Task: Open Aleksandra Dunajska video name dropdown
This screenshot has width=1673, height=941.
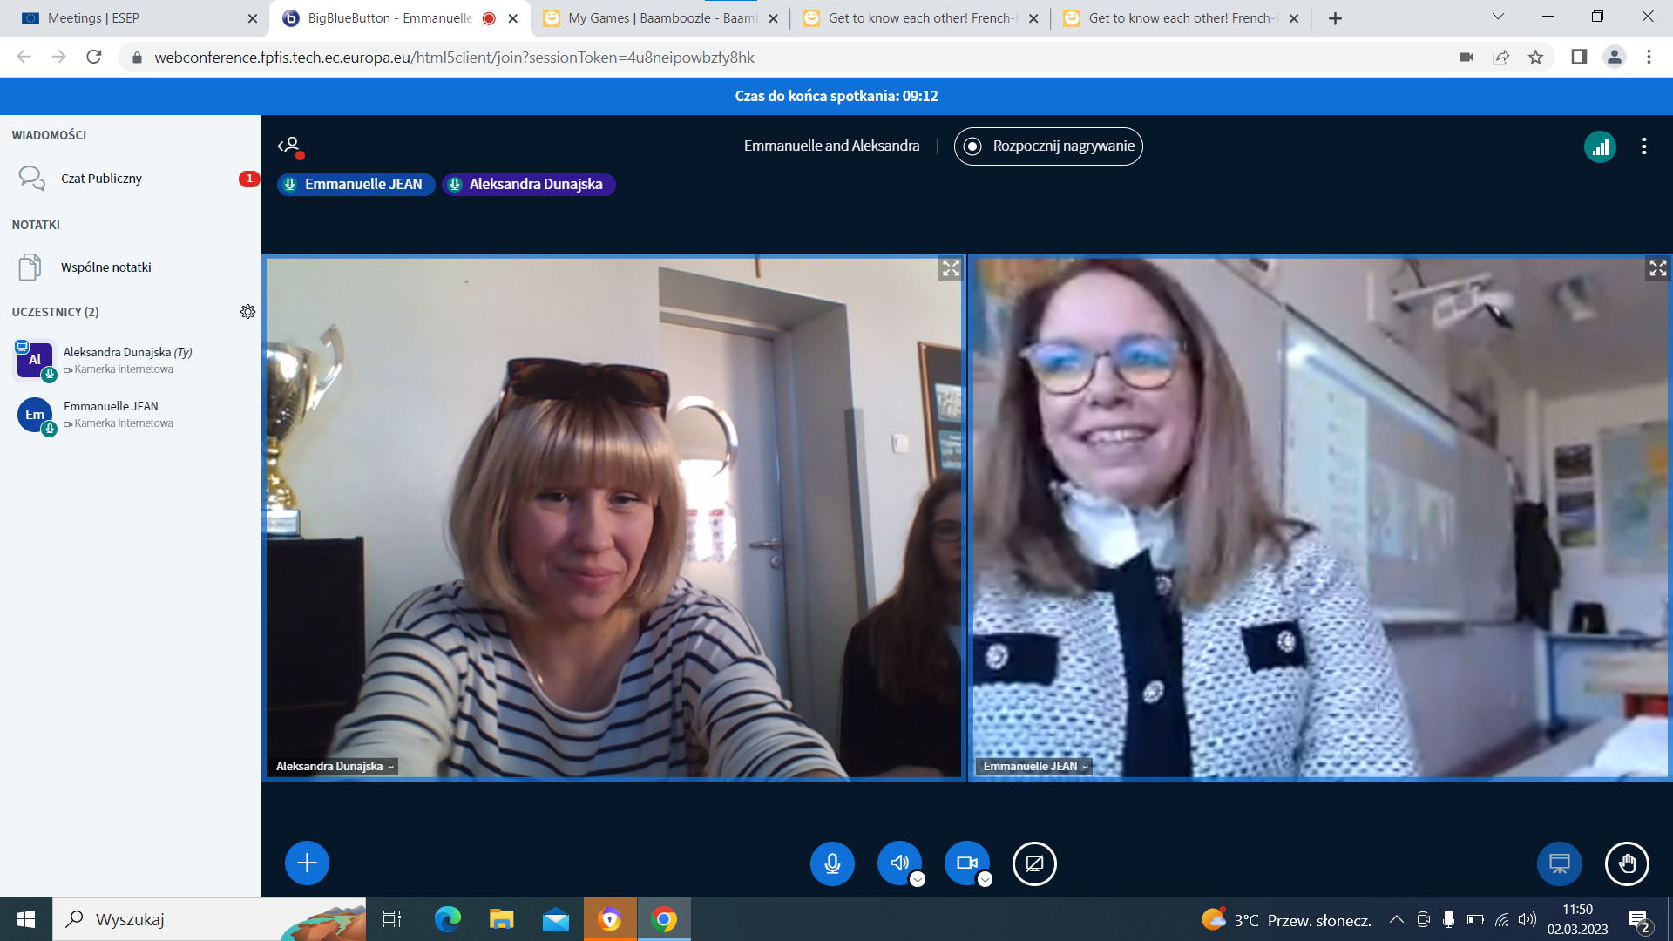Action: pyautogui.click(x=335, y=766)
